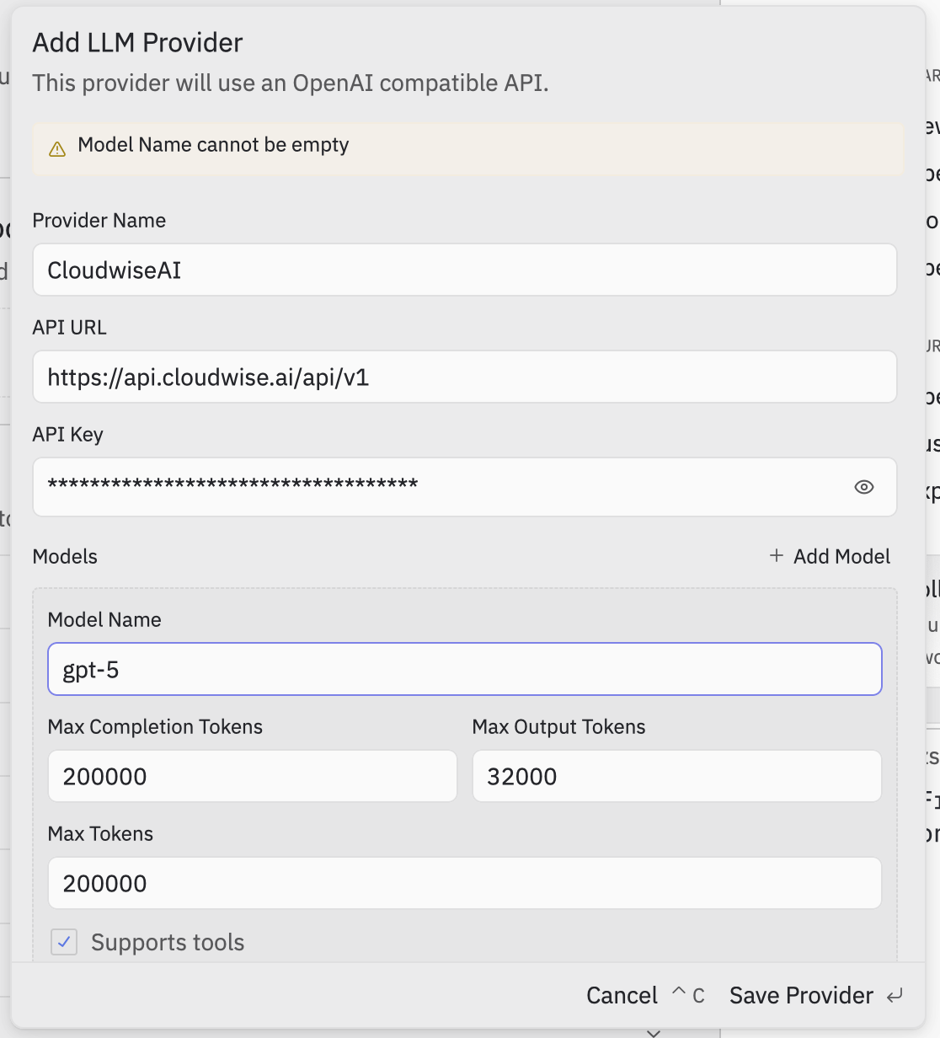Image resolution: width=940 pixels, height=1038 pixels.
Task: Focus the Provider Name field with CloudwiseAI
Action: [465, 270]
